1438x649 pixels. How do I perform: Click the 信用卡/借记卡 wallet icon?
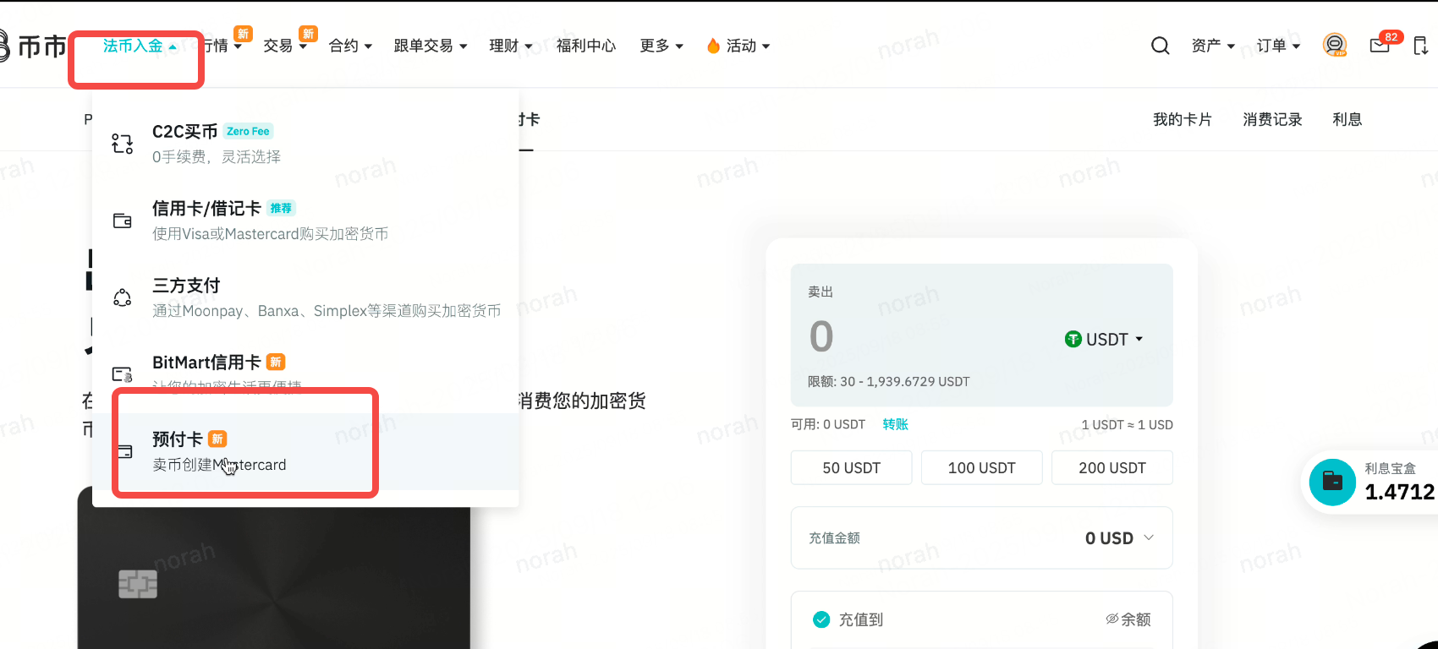point(123,221)
